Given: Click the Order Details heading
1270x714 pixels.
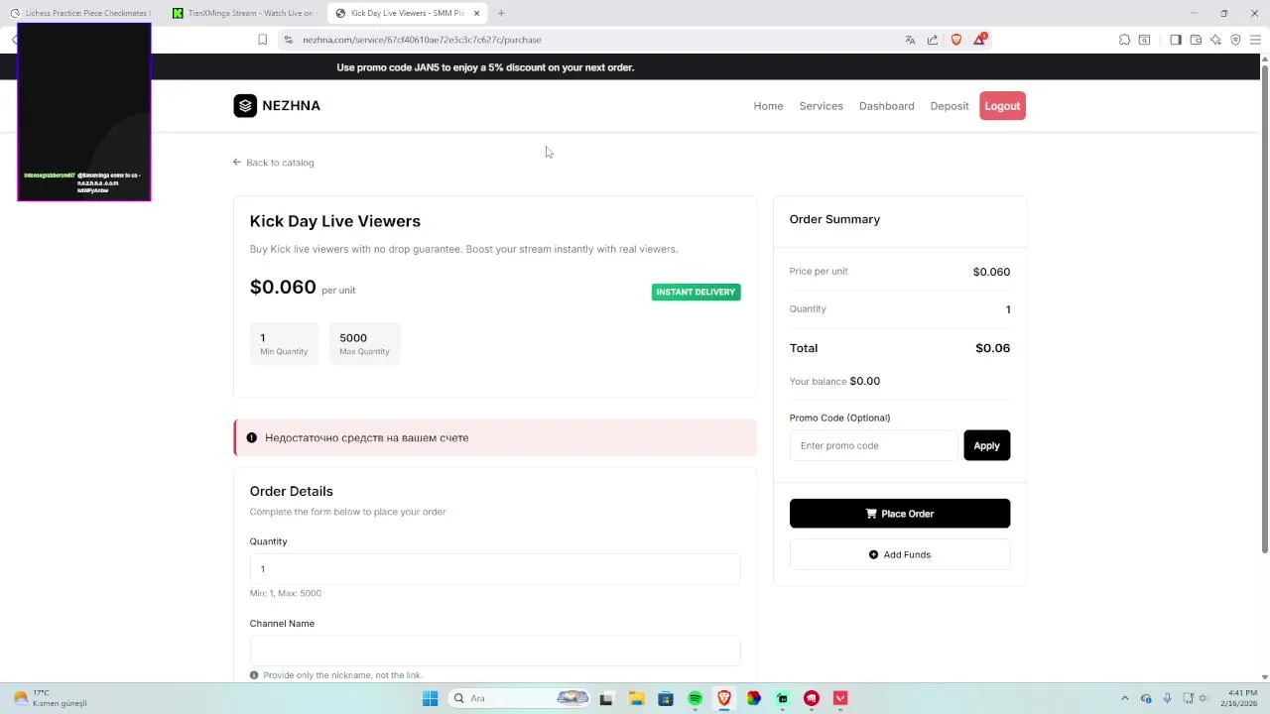Looking at the screenshot, I should pos(291,491).
